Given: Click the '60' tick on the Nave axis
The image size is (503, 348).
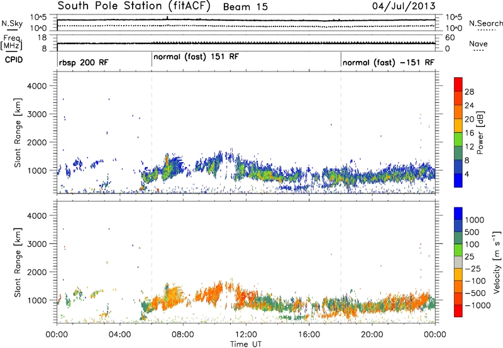Looking at the screenshot, I should [x=450, y=38].
